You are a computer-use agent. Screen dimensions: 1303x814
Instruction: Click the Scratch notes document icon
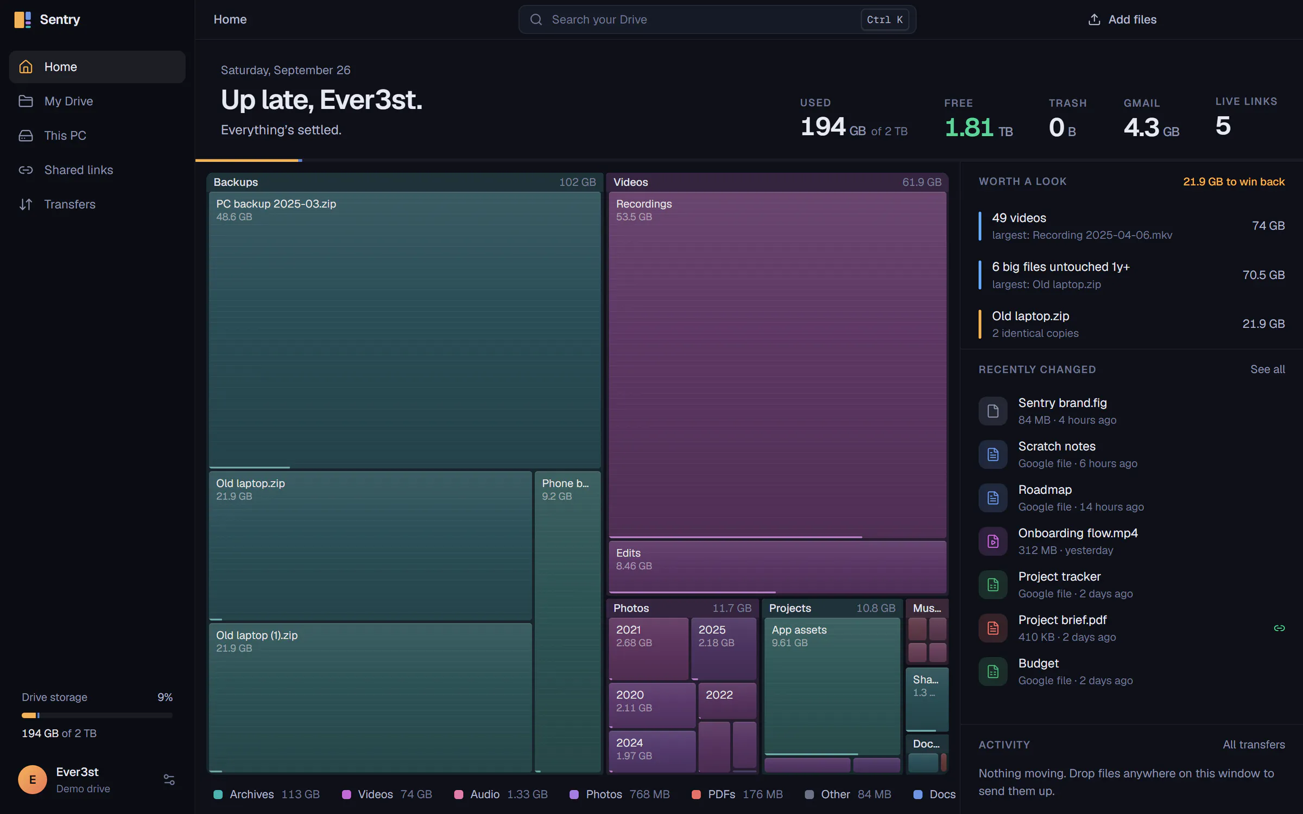(992, 454)
